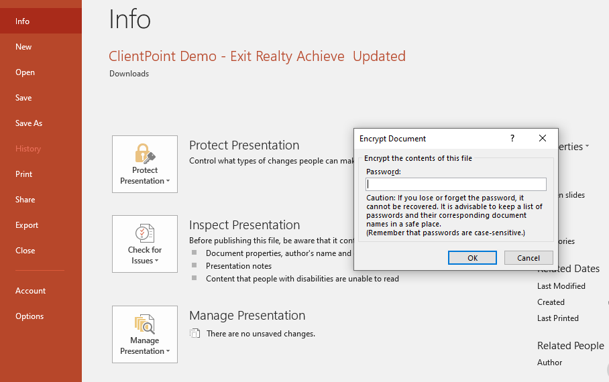Click the Author label under Related People
Screen dimensions: 609x382
(549, 362)
